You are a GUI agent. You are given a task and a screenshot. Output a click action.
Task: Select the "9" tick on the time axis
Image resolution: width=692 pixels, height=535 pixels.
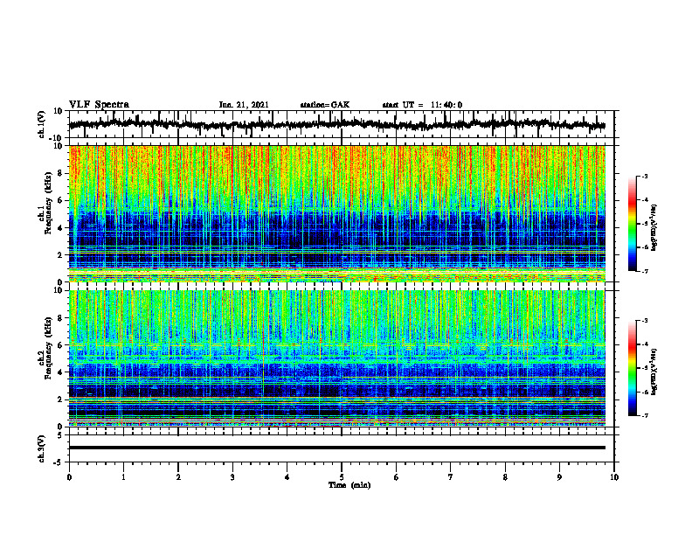click(559, 477)
